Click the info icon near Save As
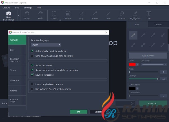This screenshot has height=122, width=169. pyautogui.click(x=132, y=103)
